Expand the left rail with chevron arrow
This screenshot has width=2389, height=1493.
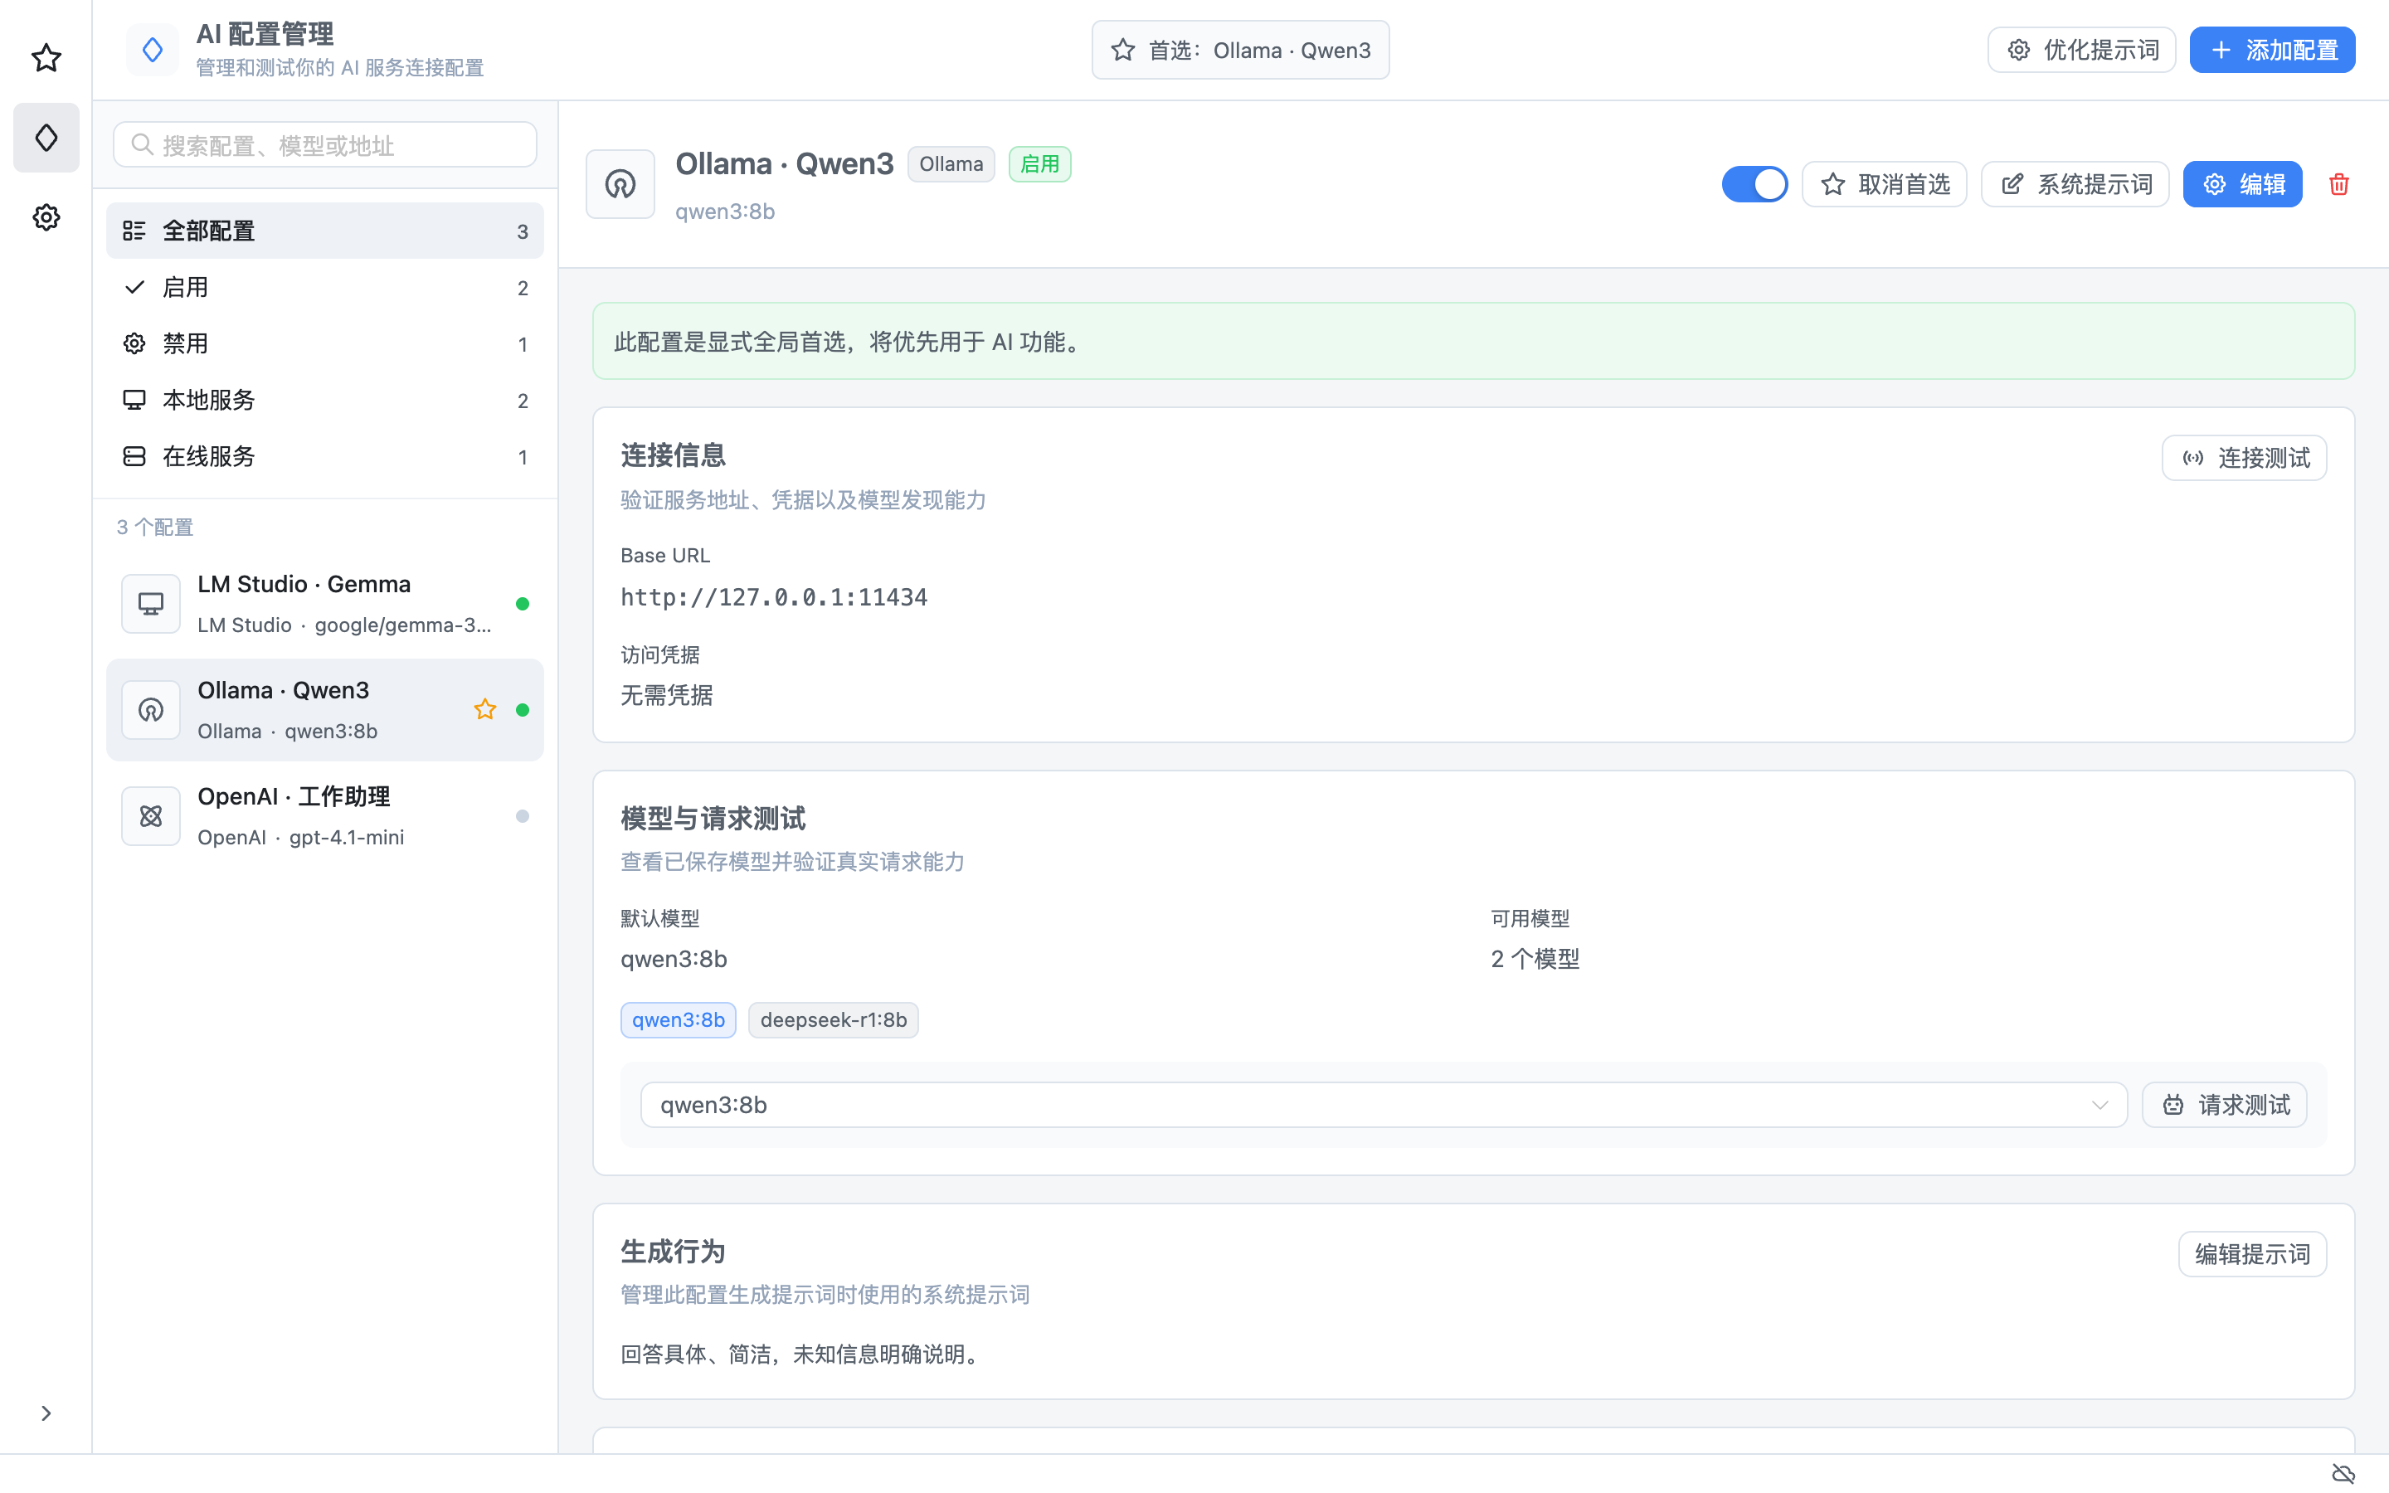click(46, 1413)
